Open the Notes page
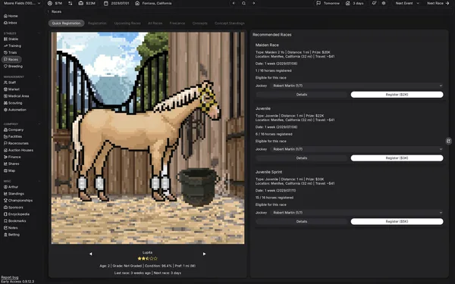Screen dimensions: 455x284 point(11,227)
